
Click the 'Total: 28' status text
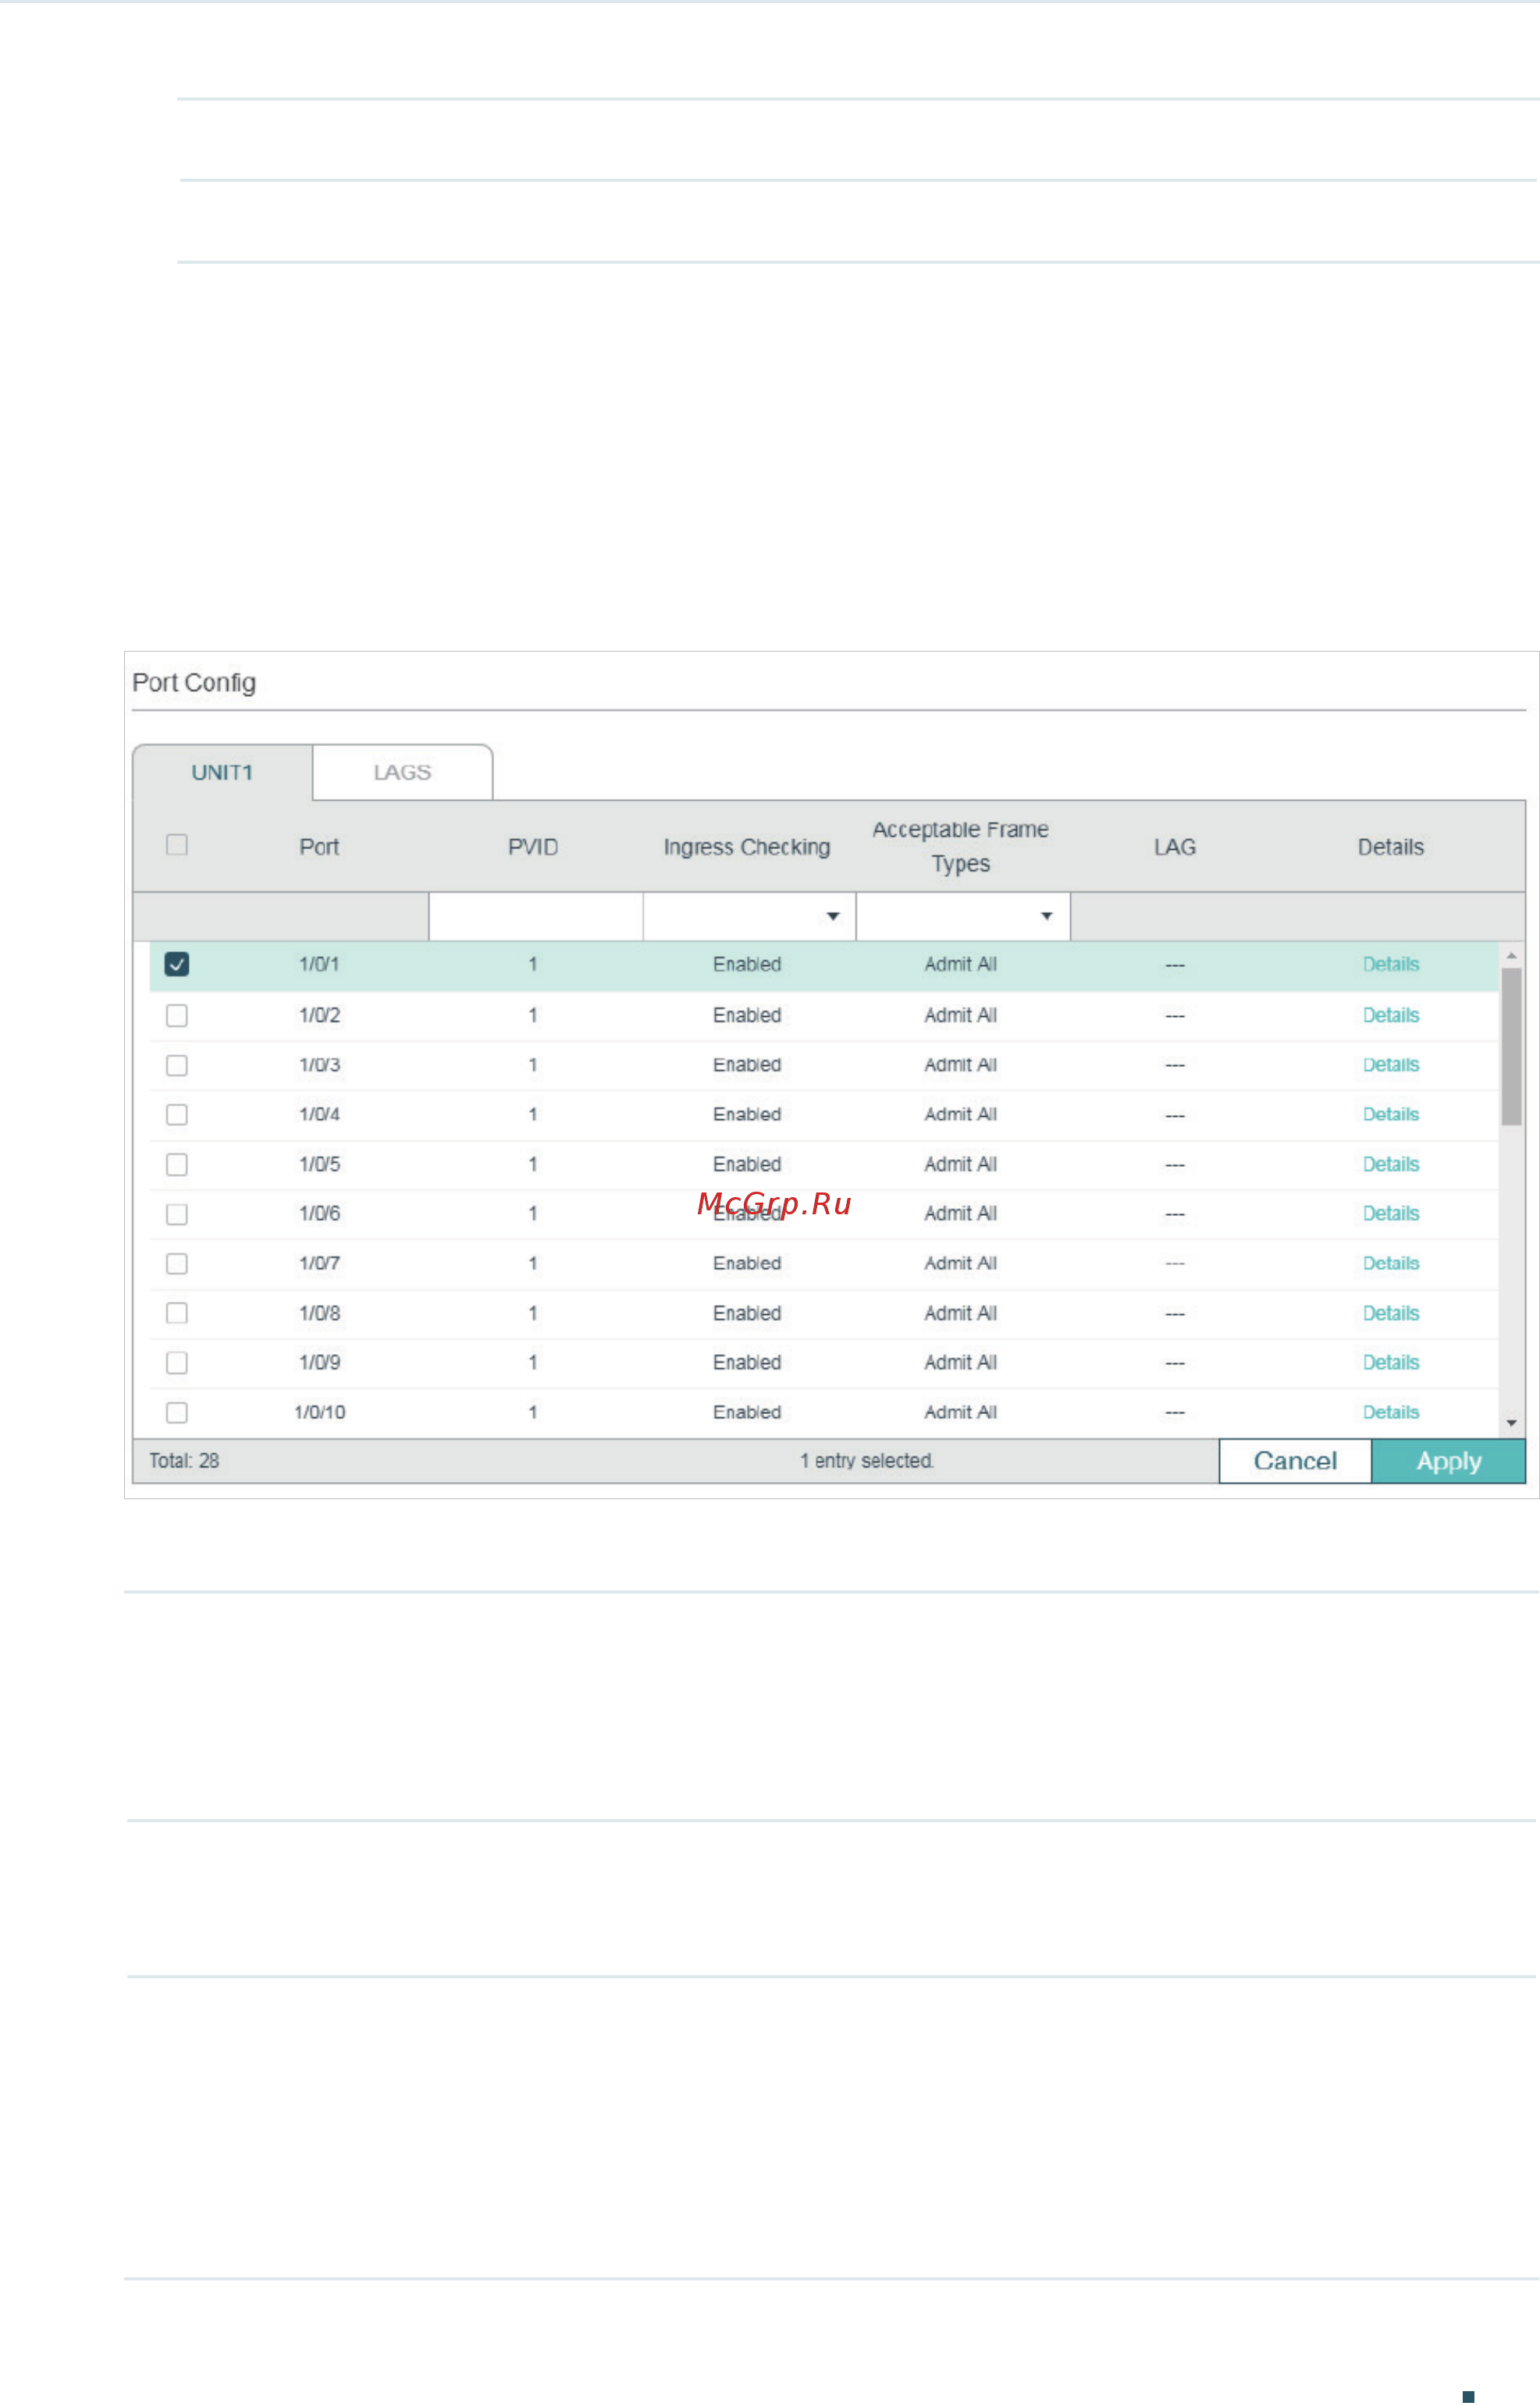(184, 1462)
